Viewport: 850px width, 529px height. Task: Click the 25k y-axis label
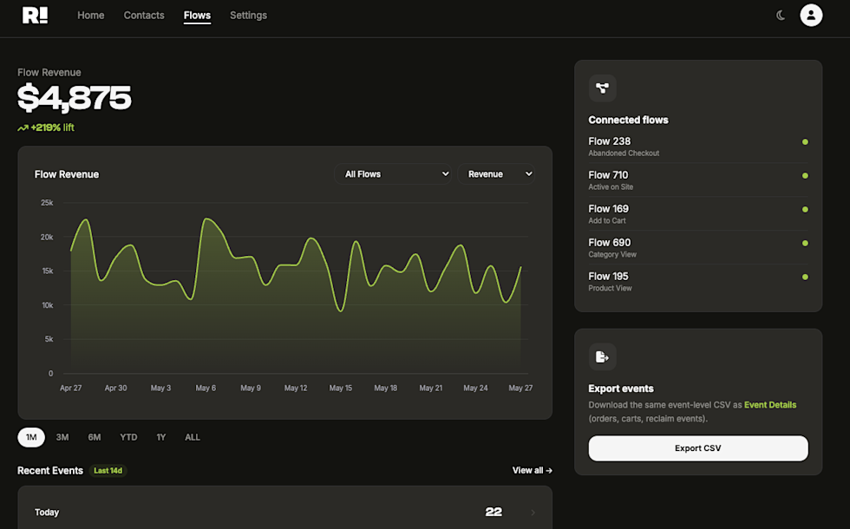point(47,203)
